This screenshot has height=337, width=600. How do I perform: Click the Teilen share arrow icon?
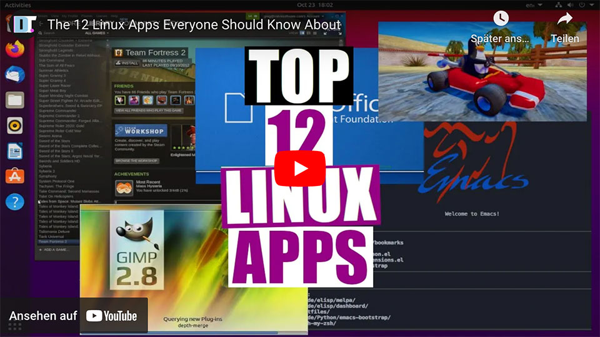click(x=565, y=18)
